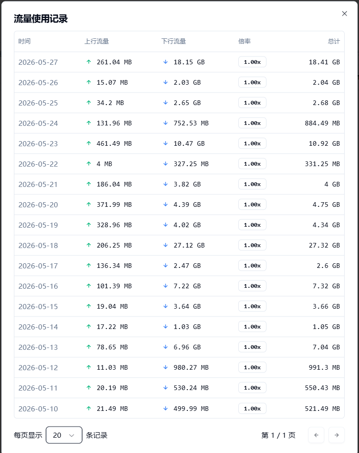
Task: Click the upload value 4 MB
Action: point(104,164)
